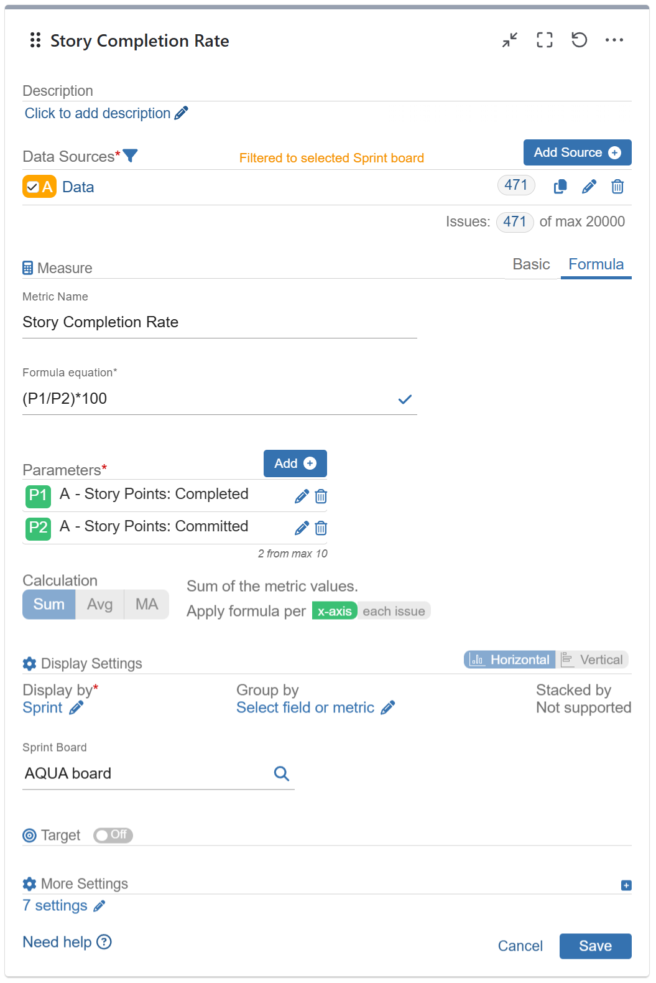Click the reset/undo circular arrow icon
656x983 pixels.
[x=580, y=40]
